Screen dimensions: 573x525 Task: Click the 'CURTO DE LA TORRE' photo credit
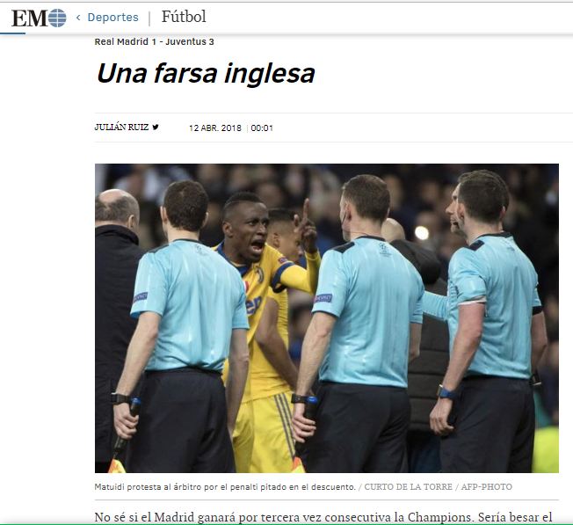408,487
